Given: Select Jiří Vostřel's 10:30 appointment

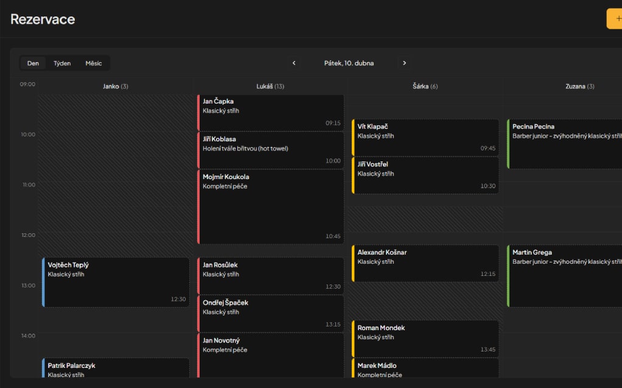Looking at the screenshot, I should pyautogui.click(x=425, y=175).
